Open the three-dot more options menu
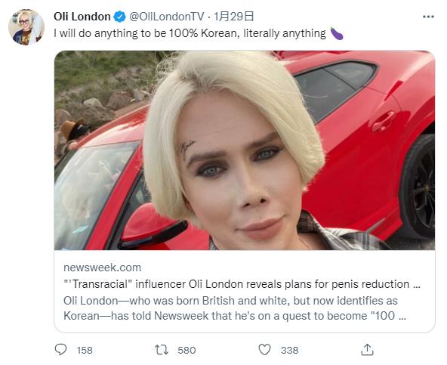This screenshot has width=447, height=365. coord(428,17)
